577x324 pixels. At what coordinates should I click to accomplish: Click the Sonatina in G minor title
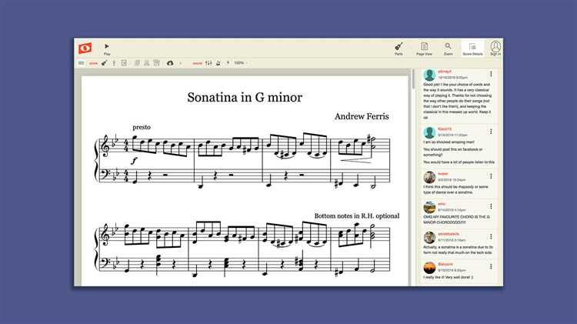coord(245,97)
